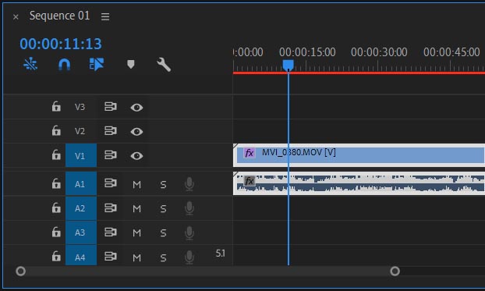The height and width of the screenshot is (291, 485).
Task: Select the Sequence 01 tab
Action: [59, 16]
